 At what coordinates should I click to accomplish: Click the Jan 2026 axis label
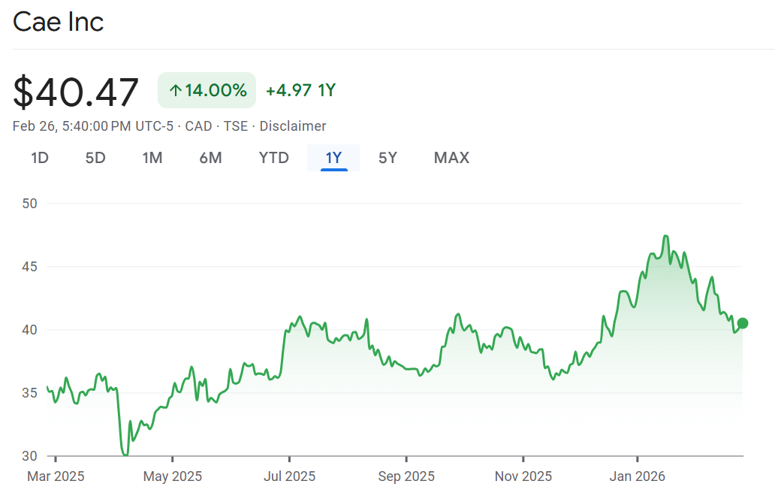point(638,476)
